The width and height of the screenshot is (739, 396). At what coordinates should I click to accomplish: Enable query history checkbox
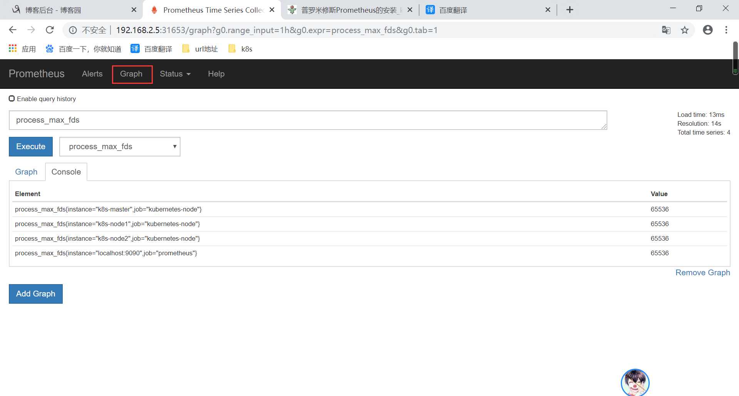coord(12,99)
